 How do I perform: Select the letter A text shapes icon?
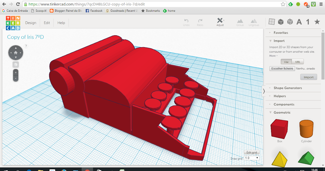click(x=299, y=22)
